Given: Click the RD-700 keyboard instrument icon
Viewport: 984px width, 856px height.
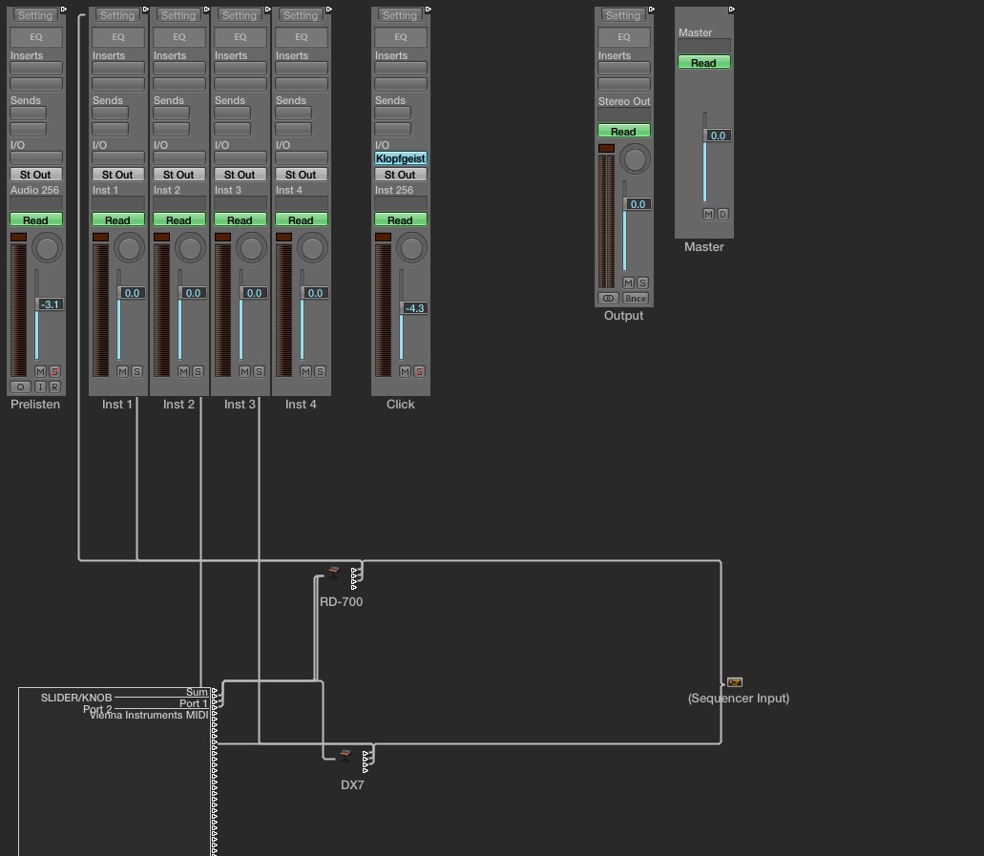Looking at the screenshot, I should tap(333, 572).
